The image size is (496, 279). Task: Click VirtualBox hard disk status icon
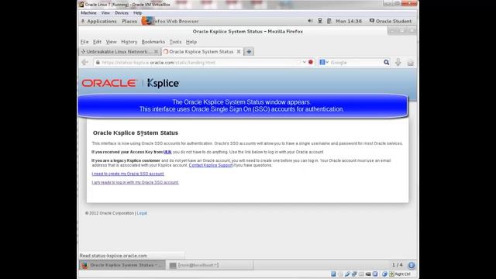tap(333, 274)
